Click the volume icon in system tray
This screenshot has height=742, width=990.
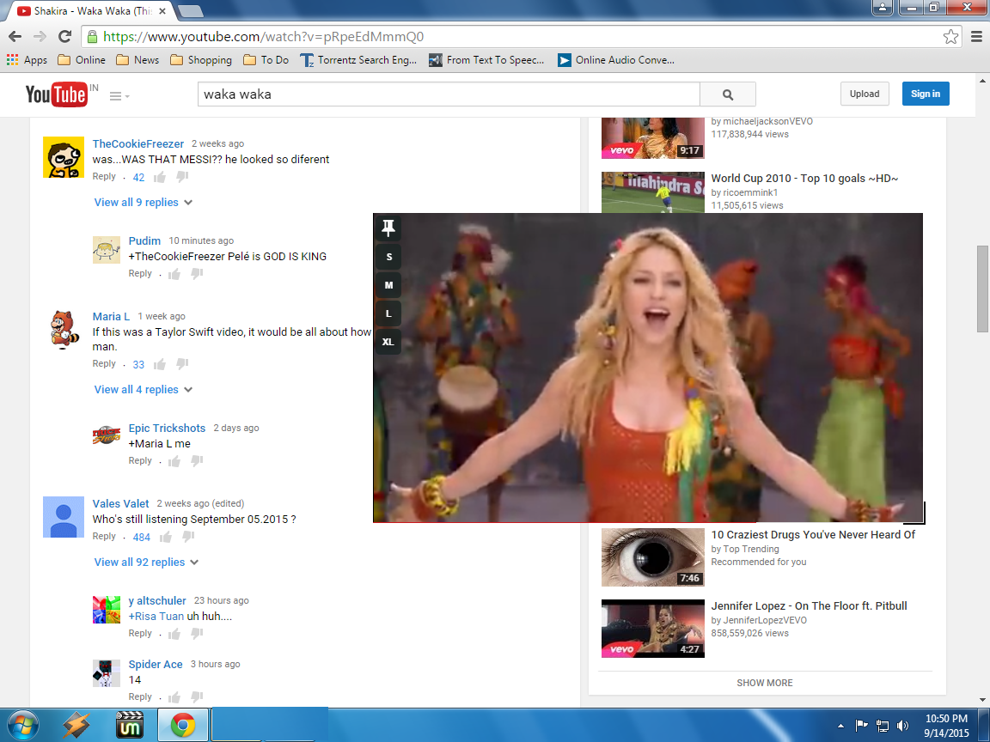click(903, 726)
